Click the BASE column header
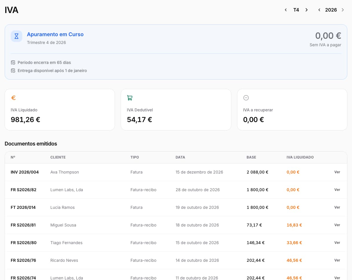 pos(251,157)
